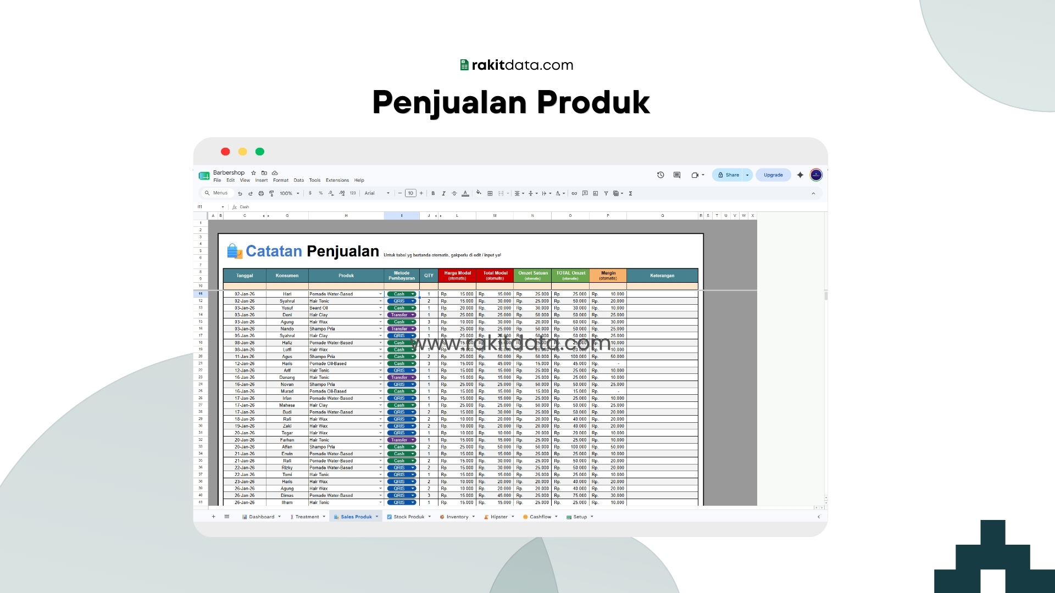1055x593 pixels.
Task: Open the Format menu
Action: 281,180
